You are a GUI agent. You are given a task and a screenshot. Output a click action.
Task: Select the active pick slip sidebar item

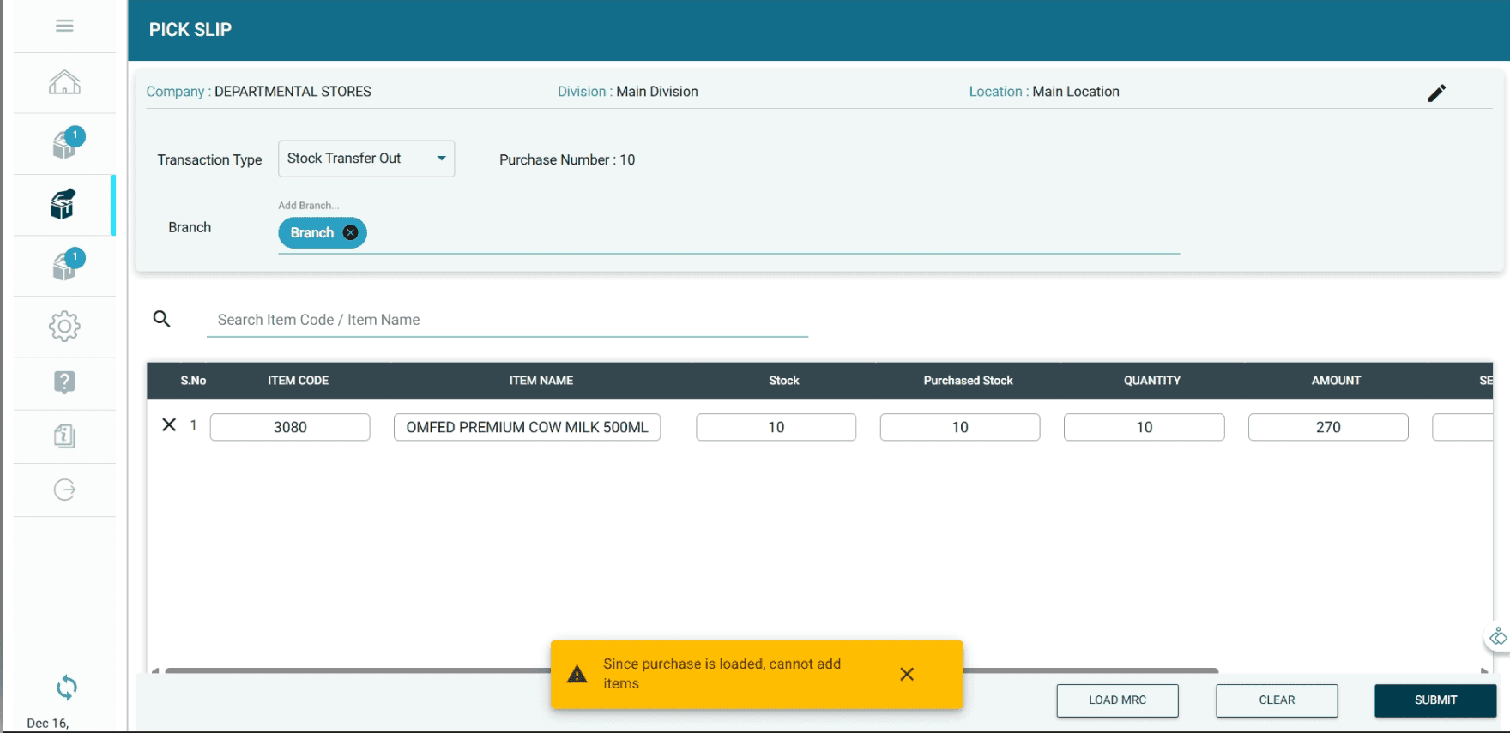coord(64,205)
